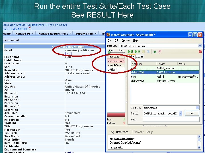Run the current test case in Selenium IDE

[137, 52]
